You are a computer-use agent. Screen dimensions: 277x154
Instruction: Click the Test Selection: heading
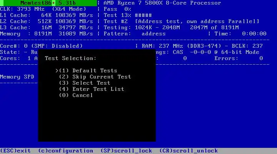[x=71, y=59]
